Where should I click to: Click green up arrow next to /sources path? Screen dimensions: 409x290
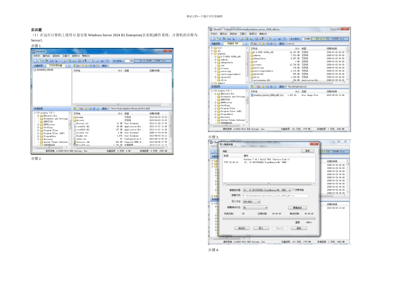point(251,44)
